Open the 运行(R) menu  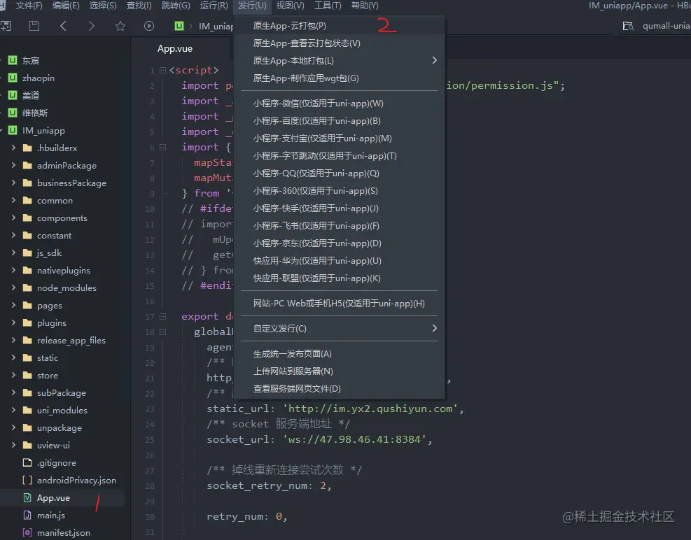point(214,6)
